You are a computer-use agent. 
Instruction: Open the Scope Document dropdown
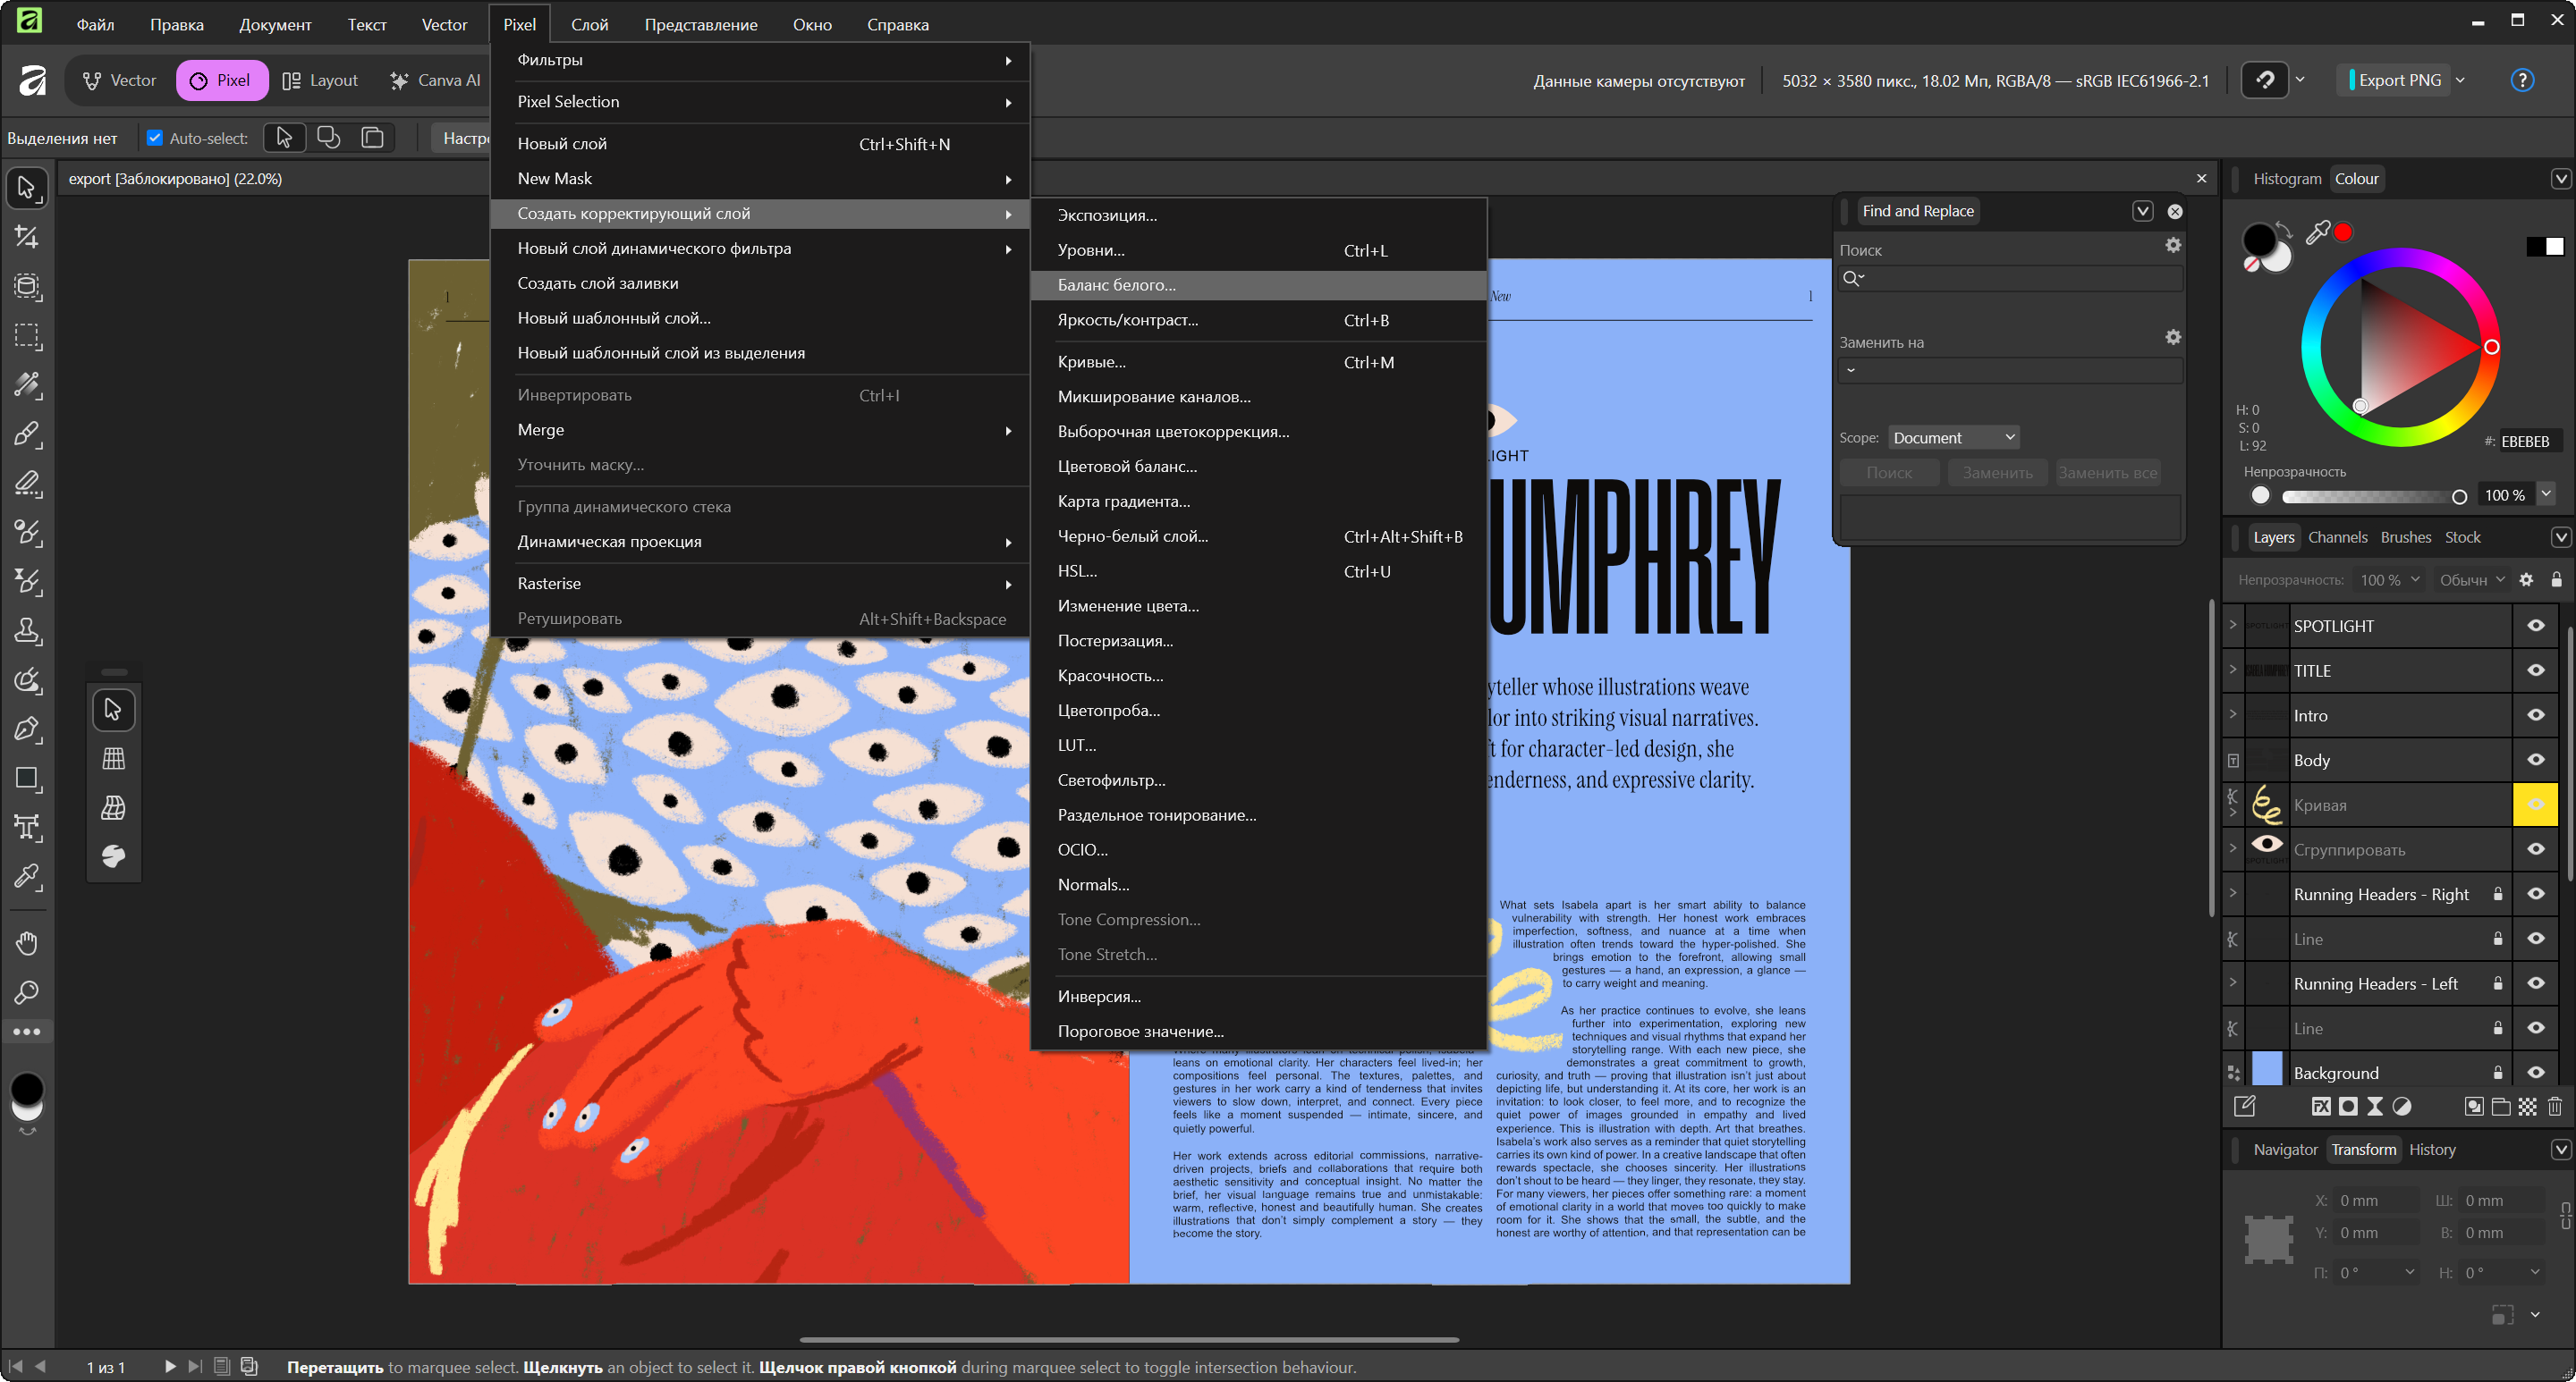(1953, 438)
